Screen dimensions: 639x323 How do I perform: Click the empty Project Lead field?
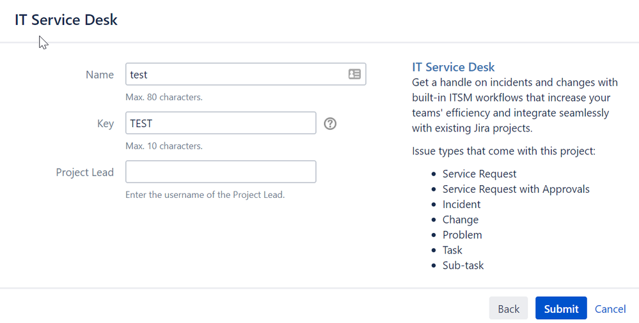pos(221,172)
